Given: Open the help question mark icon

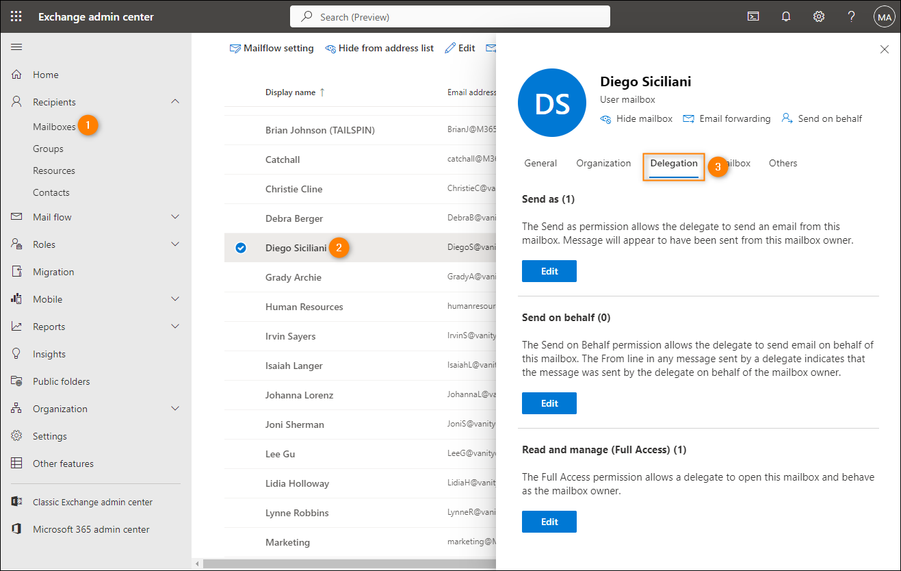Looking at the screenshot, I should pyautogui.click(x=852, y=16).
